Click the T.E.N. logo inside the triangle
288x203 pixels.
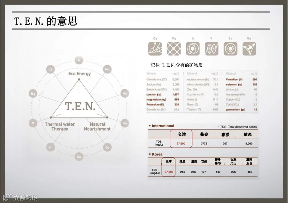point(80,106)
